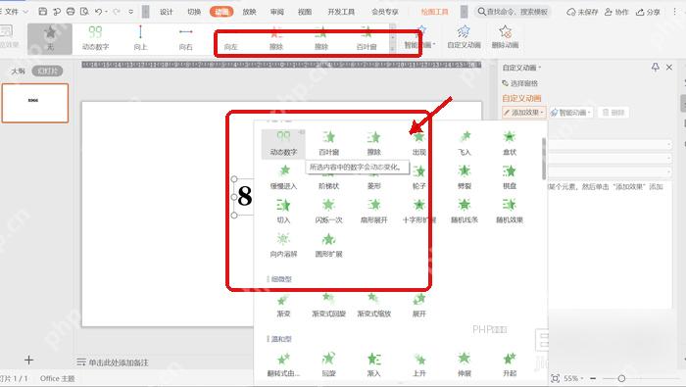Select slide 1 thumbnail
Screen dimensions: 686x387
pyautogui.click(x=35, y=103)
